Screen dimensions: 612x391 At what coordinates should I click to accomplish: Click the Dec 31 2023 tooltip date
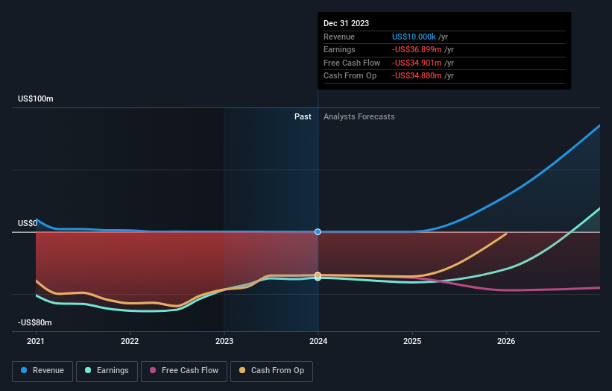pyautogui.click(x=346, y=23)
